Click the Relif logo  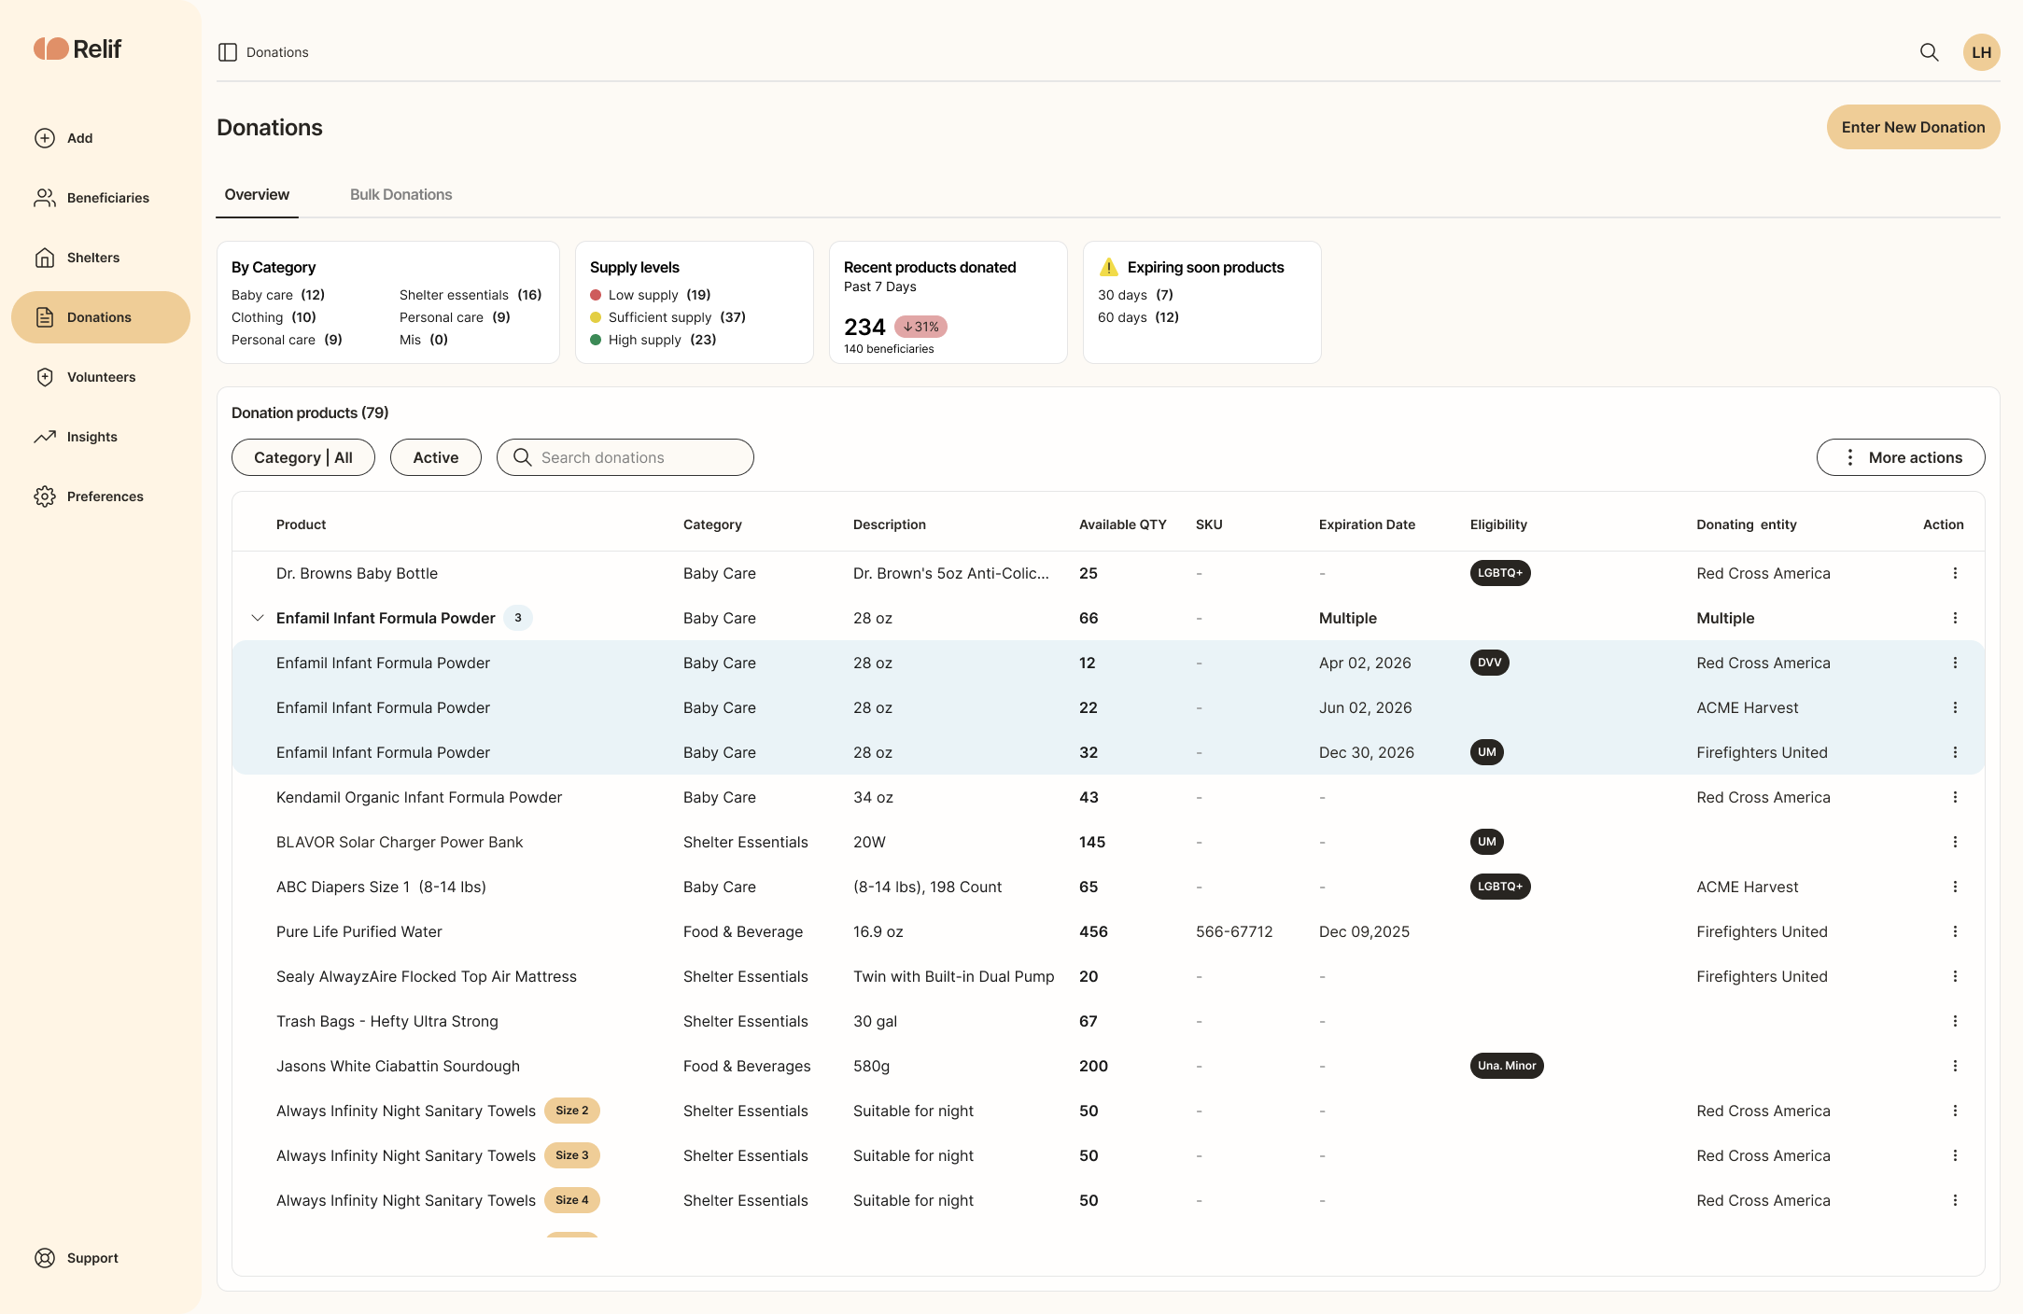click(77, 49)
